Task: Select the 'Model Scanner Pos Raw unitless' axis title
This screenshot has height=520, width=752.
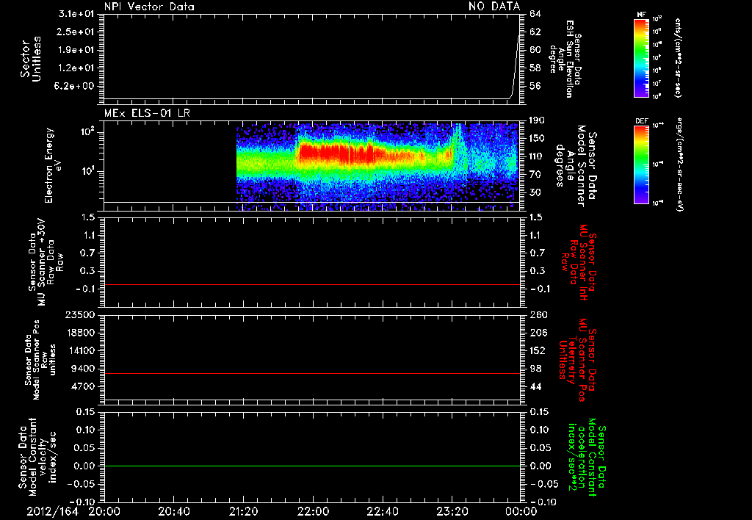Action: 40,360
